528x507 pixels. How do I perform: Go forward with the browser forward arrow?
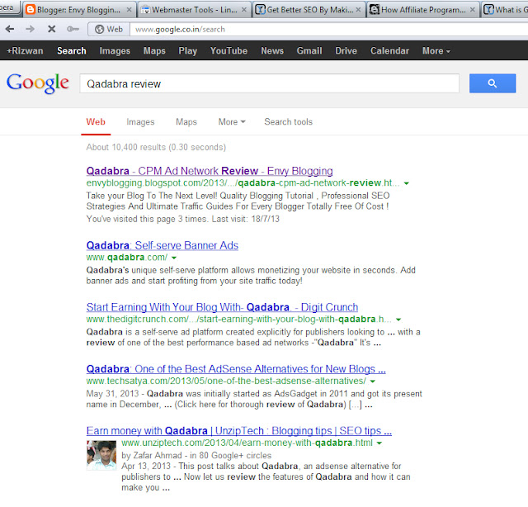point(30,29)
